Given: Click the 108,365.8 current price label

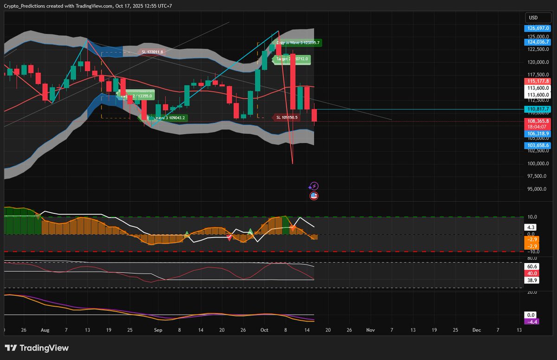Looking at the screenshot, I should click(538, 121).
